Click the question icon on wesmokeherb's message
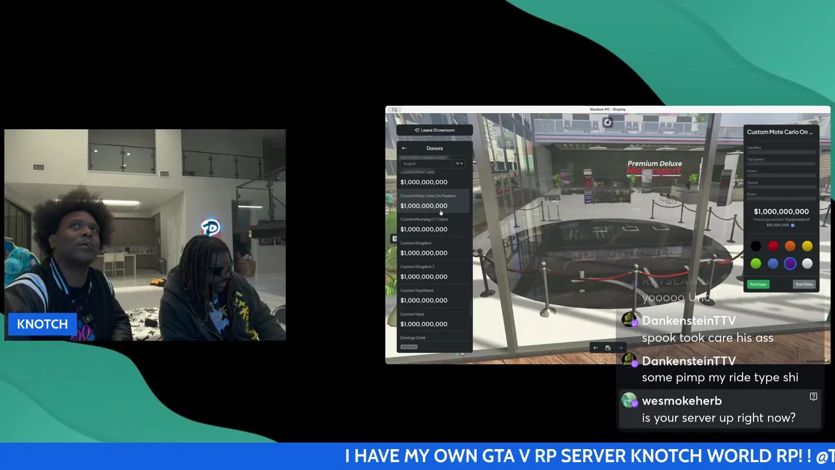The width and height of the screenshot is (835, 470). [813, 396]
